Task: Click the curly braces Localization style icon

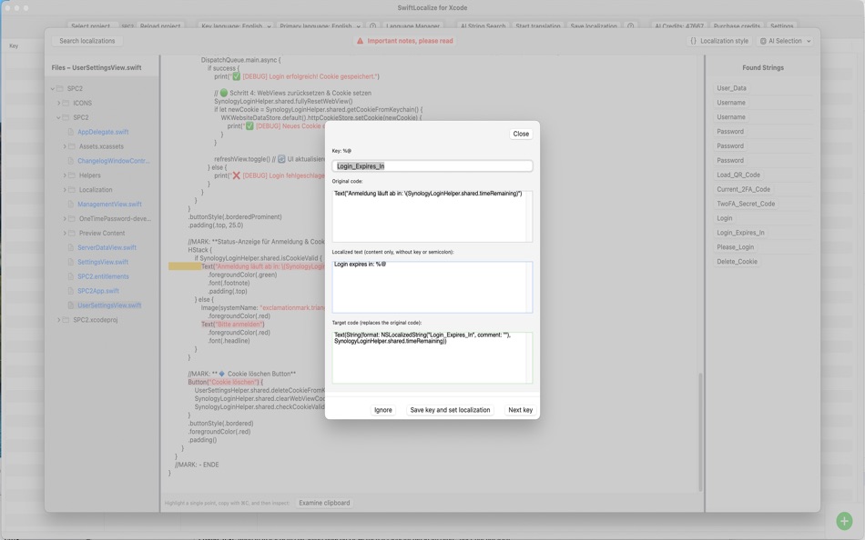Action: (694, 41)
